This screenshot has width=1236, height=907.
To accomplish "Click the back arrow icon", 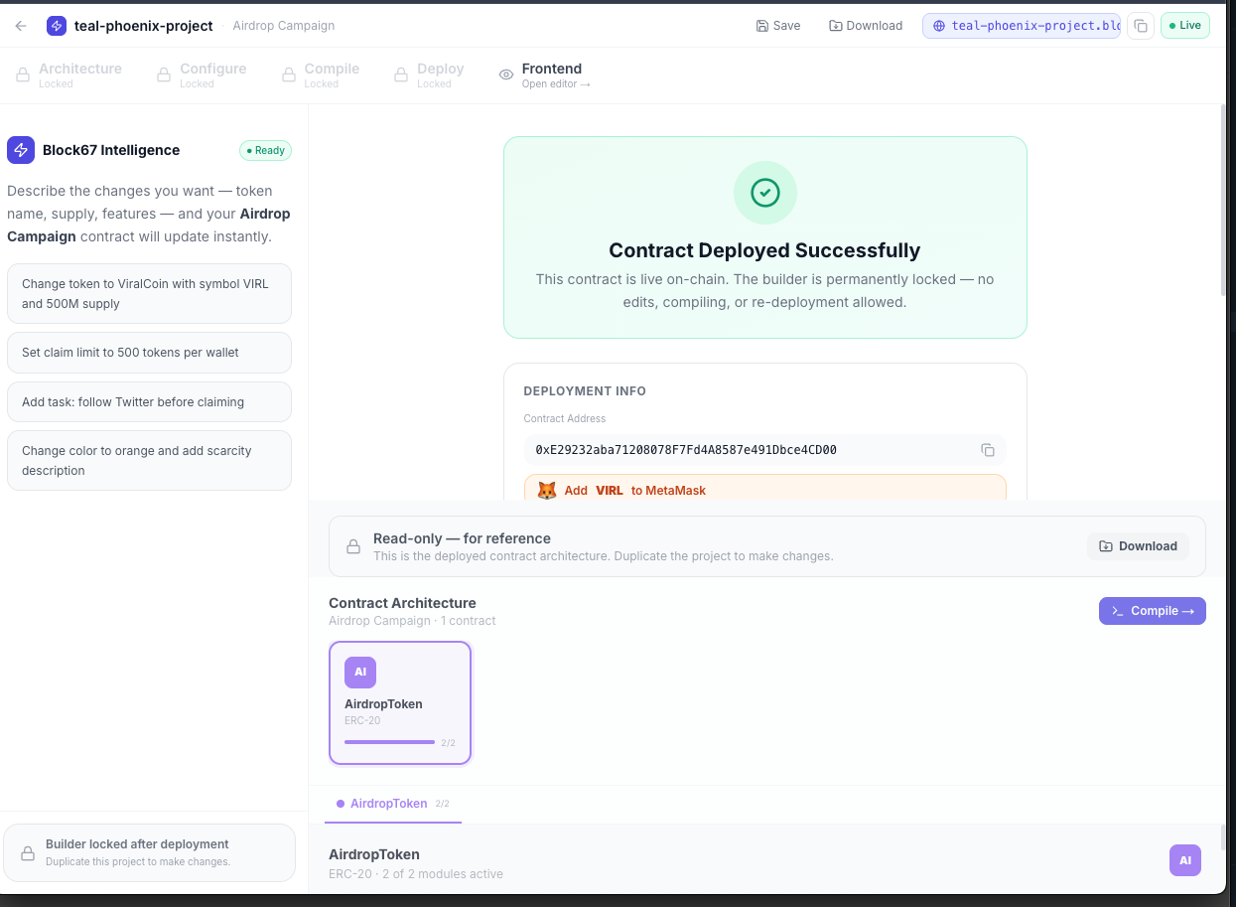I will [21, 26].
